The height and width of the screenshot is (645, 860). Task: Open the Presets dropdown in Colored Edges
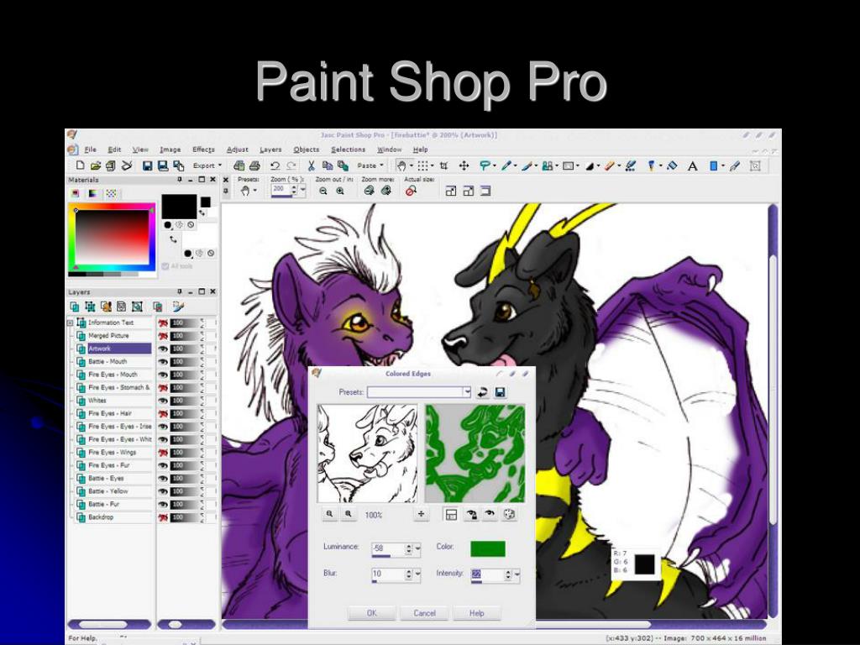(x=467, y=392)
